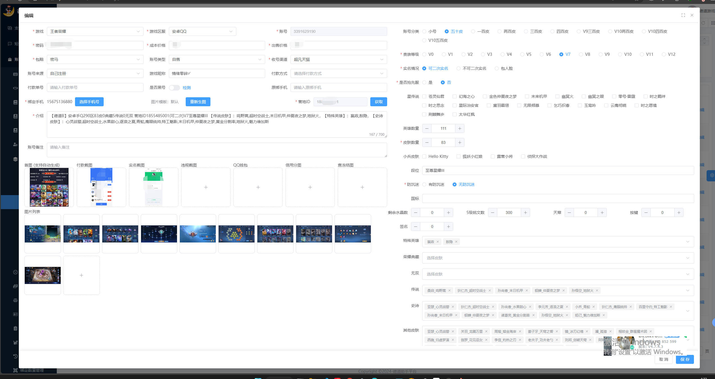Viewport: 715px width, 379px height.
Task: Click the 游戏昵称 input field
Action: coord(217,73)
